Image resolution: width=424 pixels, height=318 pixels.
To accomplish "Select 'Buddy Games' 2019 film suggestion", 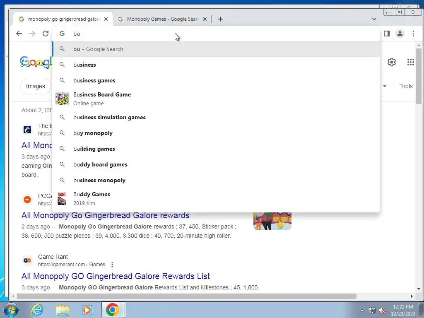I will click(216, 198).
